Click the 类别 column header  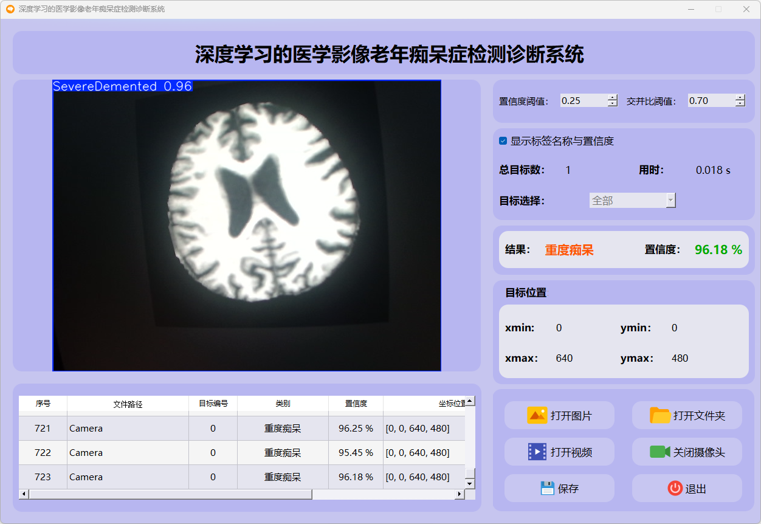click(x=283, y=404)
